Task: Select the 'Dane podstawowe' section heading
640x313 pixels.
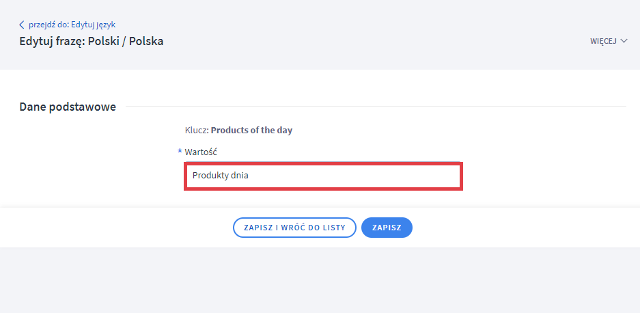Action: coord(68,107)
